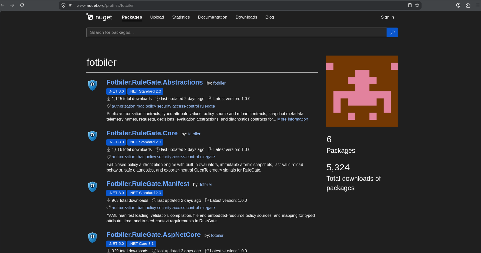Image resolution: width=481 pixels, height=253 pixels.
Task: Click rulegate tag under RuleGate.Manifest
Action: pos(207,208)
